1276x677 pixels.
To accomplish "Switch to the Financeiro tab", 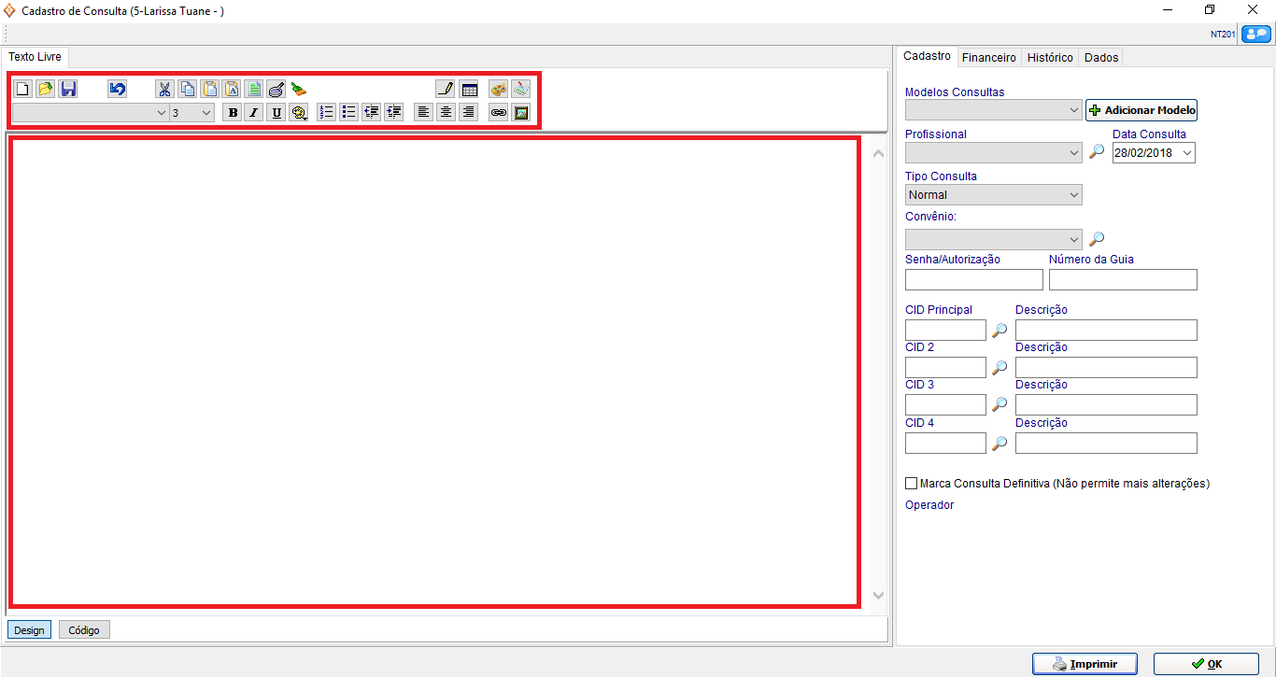I will 988,58.
